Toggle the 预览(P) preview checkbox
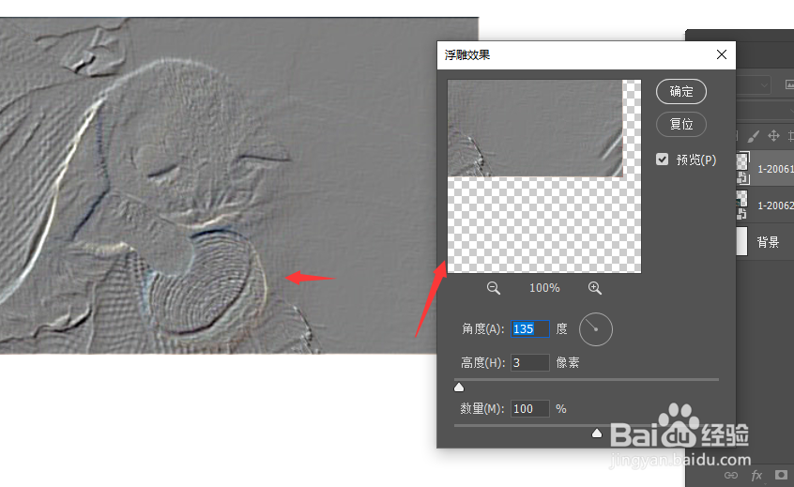 [663, 160]
